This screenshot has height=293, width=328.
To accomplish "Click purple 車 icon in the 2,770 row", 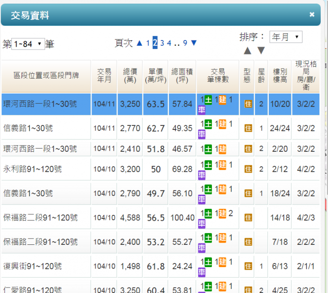I will pos(202,134).
